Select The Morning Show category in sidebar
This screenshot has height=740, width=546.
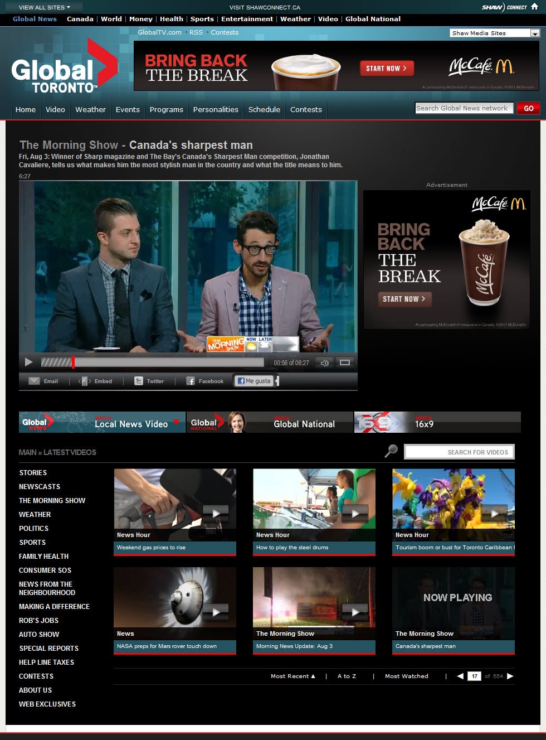pos(52,501)
